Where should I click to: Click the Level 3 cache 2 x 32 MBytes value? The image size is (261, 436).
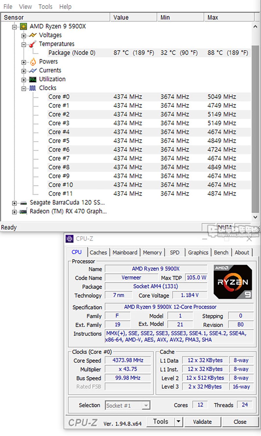[x=205, y=387]
